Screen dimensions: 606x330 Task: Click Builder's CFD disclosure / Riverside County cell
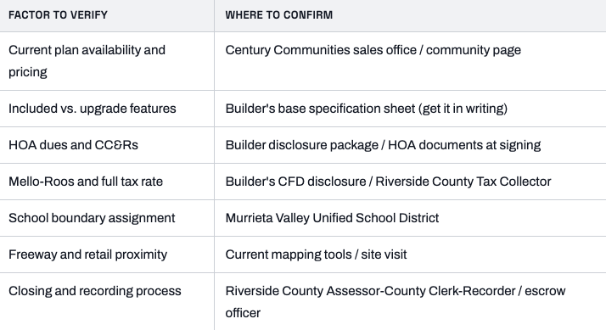coord(410,182)
